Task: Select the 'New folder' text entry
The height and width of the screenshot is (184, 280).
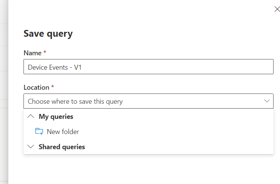Action: [63, 132]
